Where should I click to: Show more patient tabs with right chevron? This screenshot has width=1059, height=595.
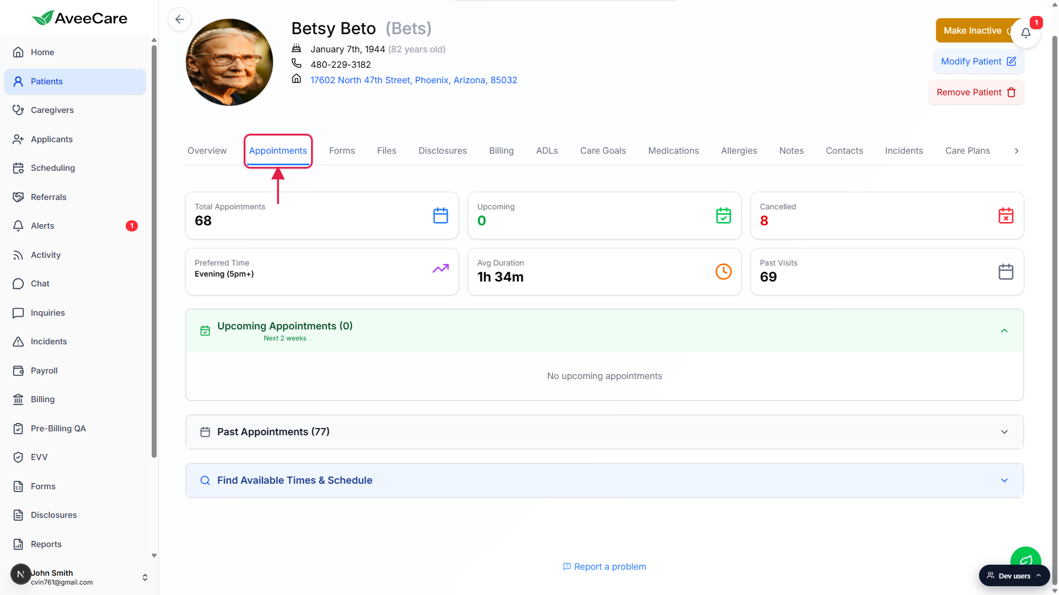click(1017, 151)
